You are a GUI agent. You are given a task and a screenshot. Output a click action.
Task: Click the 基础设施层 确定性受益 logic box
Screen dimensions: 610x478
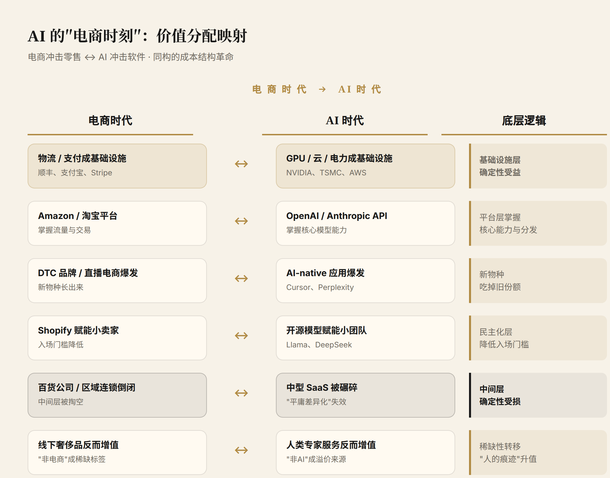tap(538, 166)
